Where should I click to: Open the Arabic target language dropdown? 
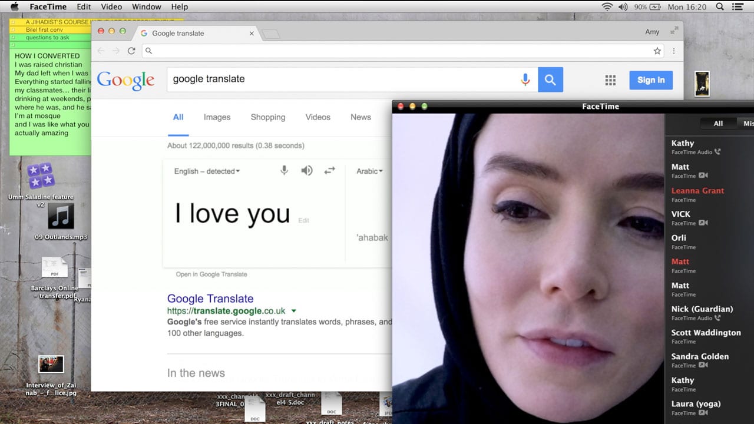click(369, 171)
